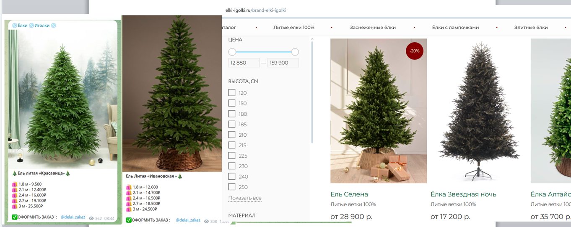This screenshot has height=227, width=571.
Task: Open the Литые ёлки 100% menu item
Action: pyautogui.click(x=294, y=28)
